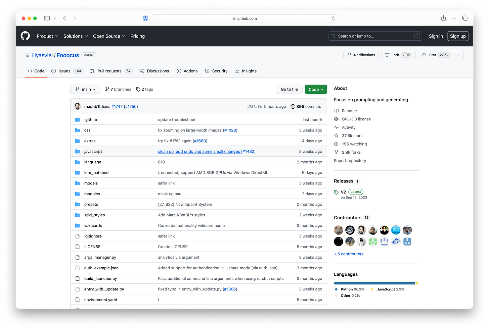Image resolution: width=489 pixels, height=330 pixels.
Task: Open a new tab with the plus icon
Action: click(x=454, y=18)
